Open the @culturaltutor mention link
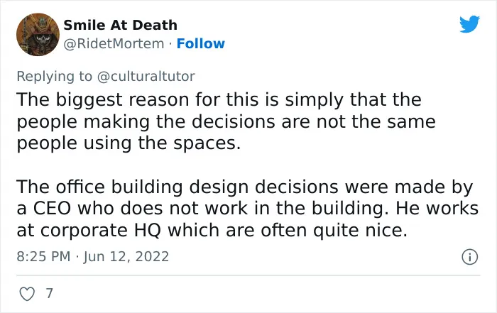Viewport: 497px width, 313px height. (146, 77)
